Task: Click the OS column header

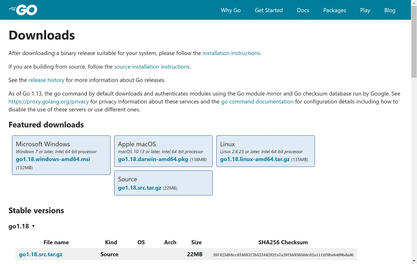Action: click(141, 242)
